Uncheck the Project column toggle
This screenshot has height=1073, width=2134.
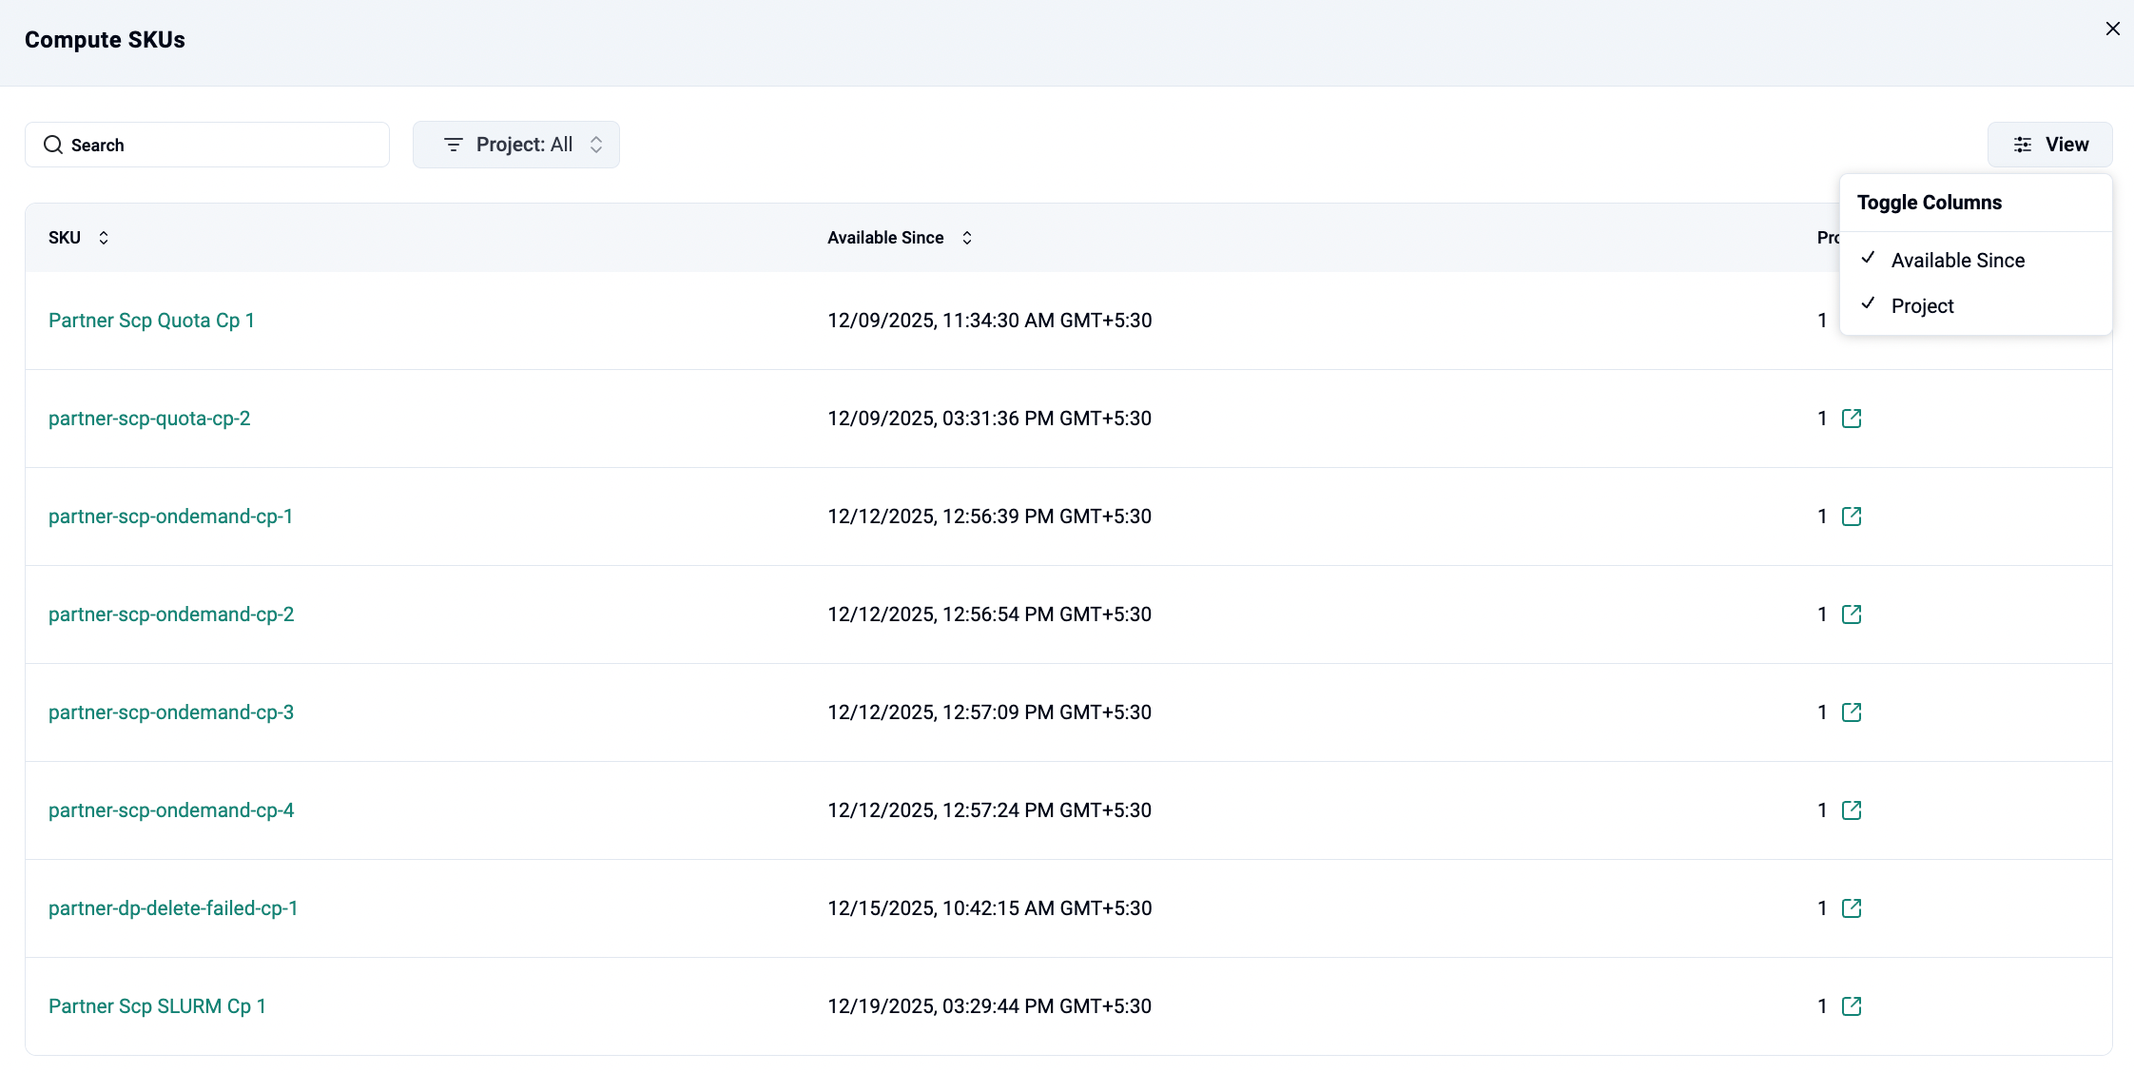coord(1922,306)
